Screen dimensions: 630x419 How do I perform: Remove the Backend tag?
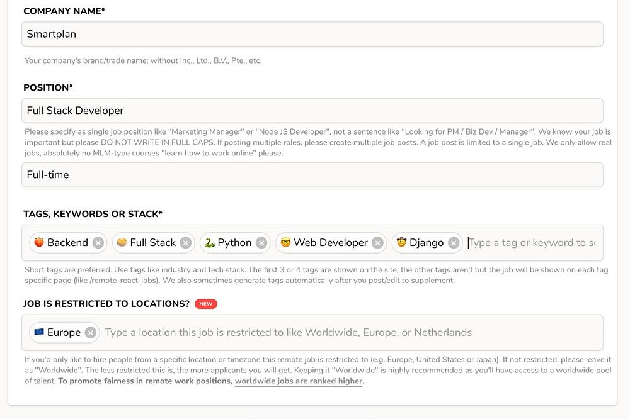[98, 243]
